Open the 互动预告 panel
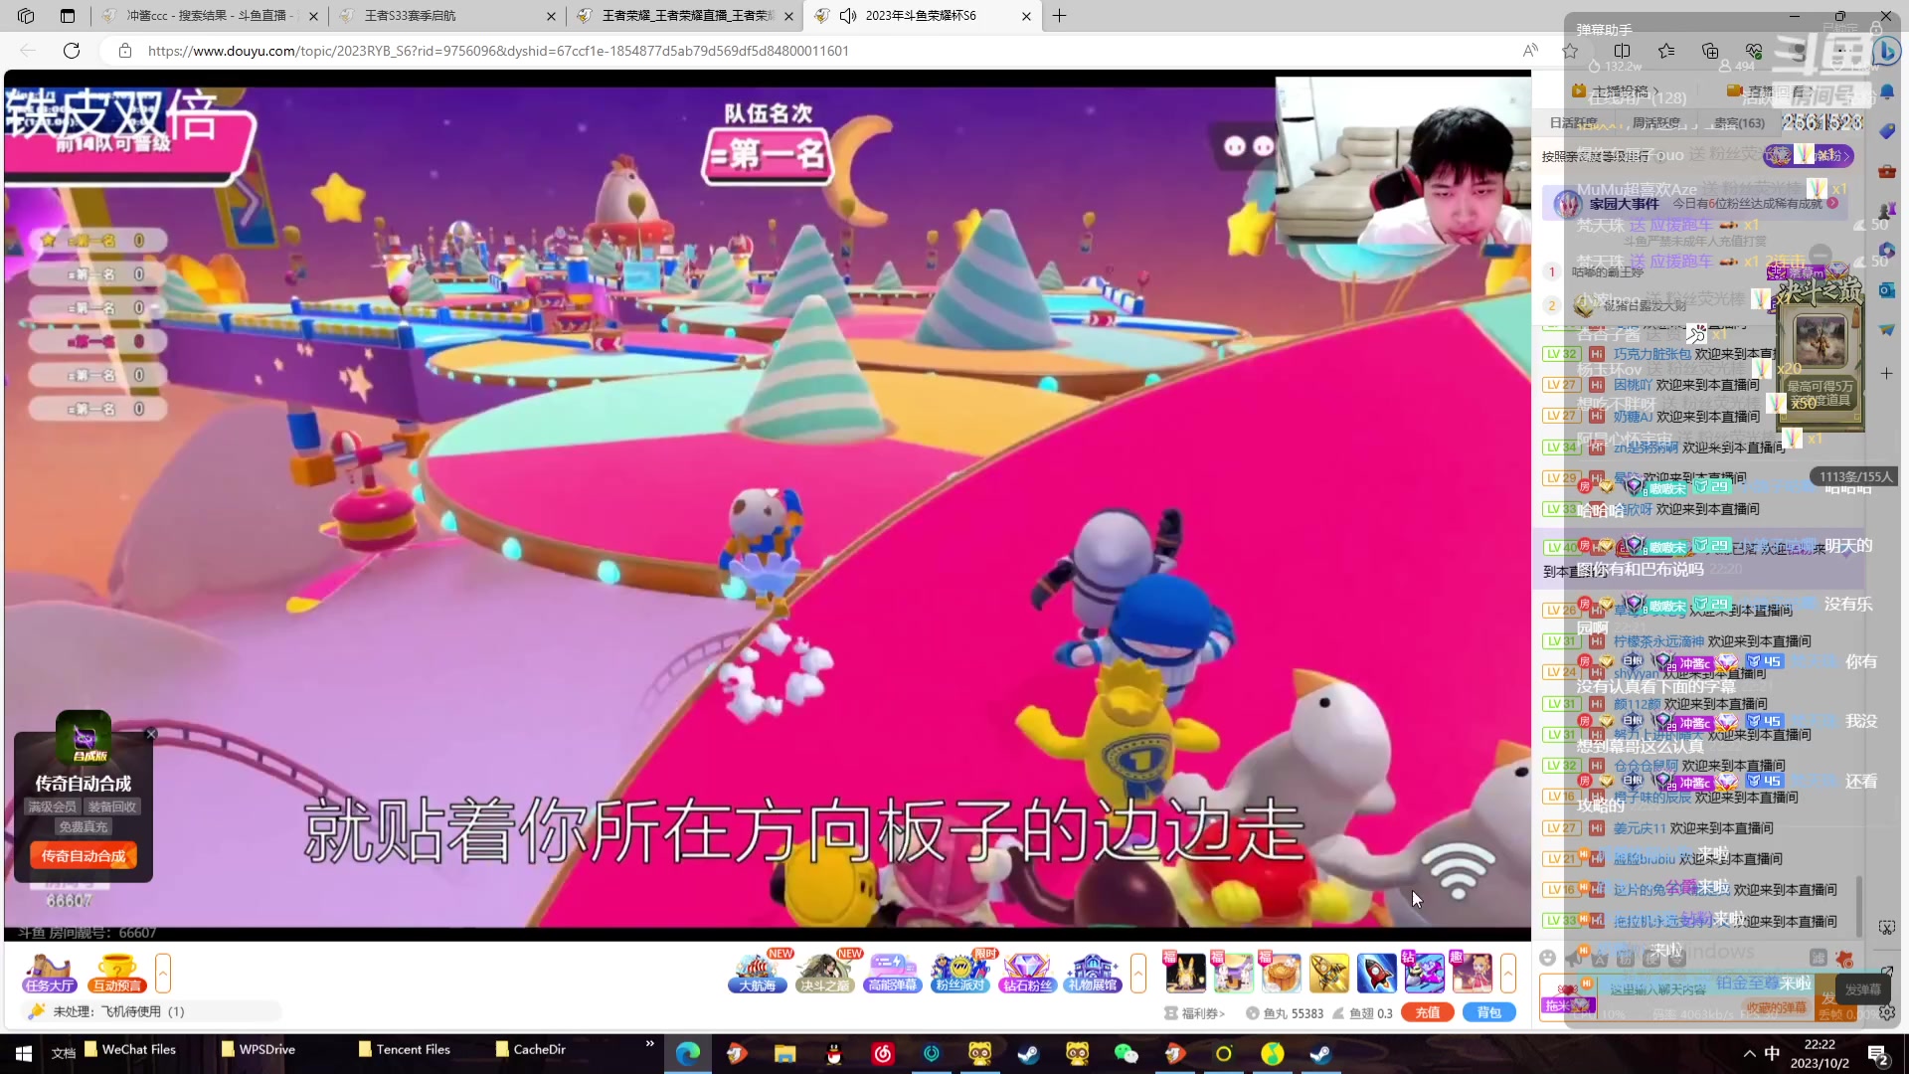The image size is (1909, 1074). tap(115, 973)
